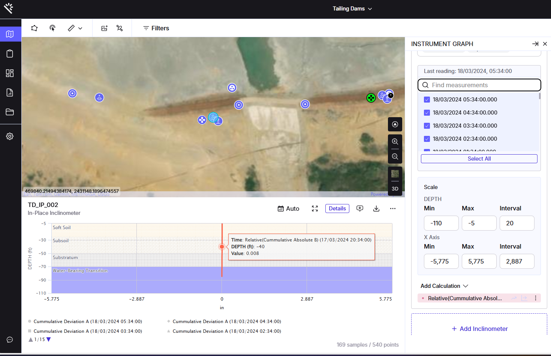Expand the Add Calculation dropdown
Viewport: 551px width, 356px height.
445,286
